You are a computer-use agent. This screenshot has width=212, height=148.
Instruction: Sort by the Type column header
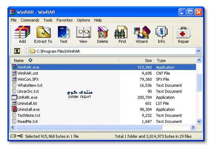pos(175,61)
